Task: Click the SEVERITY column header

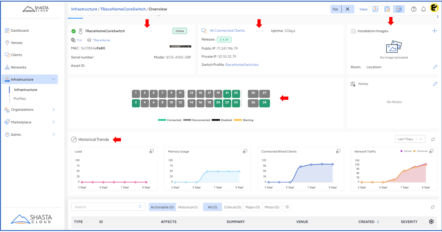Action: click(409, 222)
